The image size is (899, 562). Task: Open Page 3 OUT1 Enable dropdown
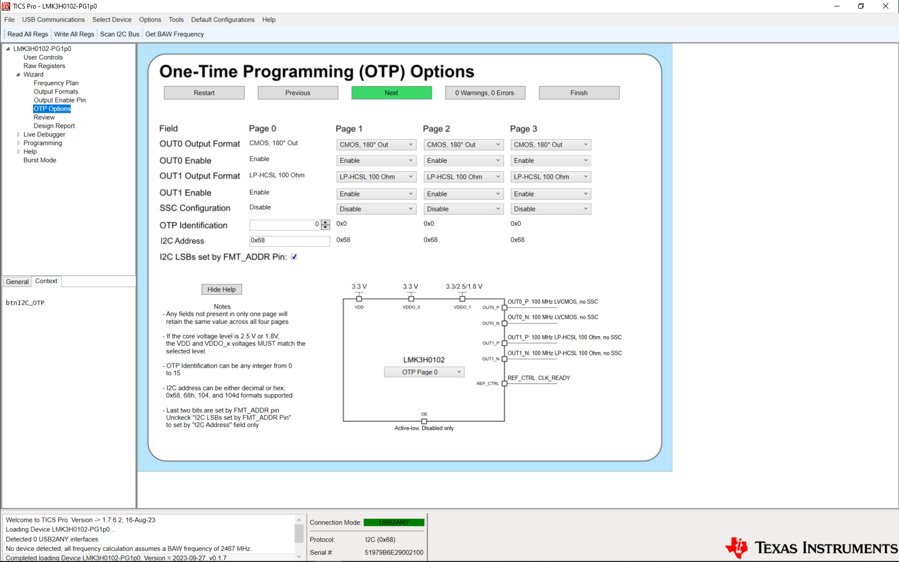click(x=551, y=194)
